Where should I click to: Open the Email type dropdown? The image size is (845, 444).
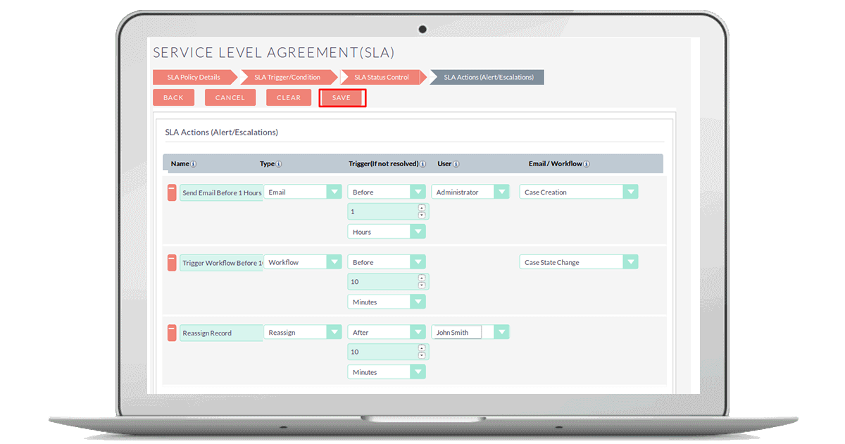(334, 192)
